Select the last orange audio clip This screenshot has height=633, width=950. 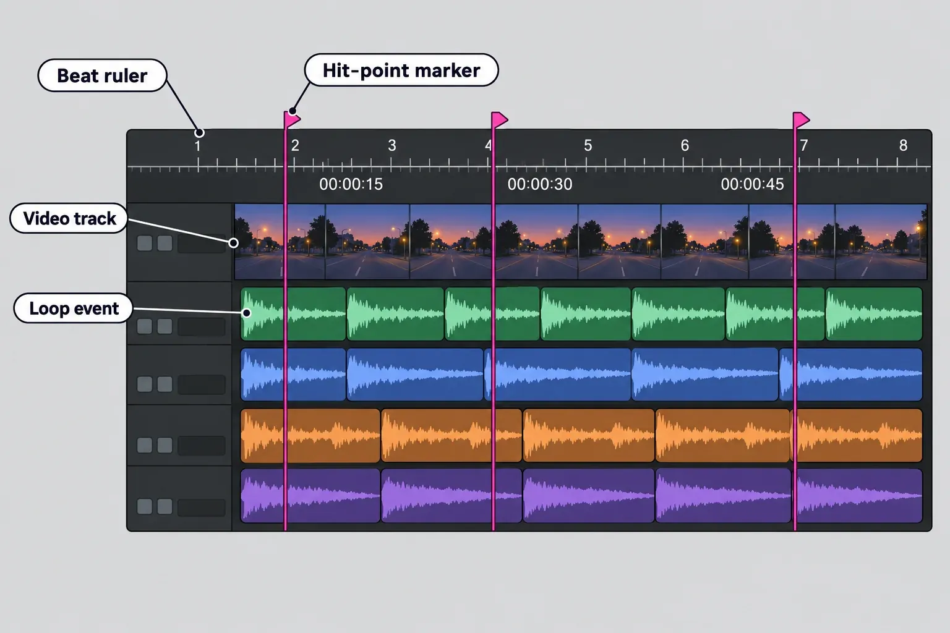click(x=857, y=436)
